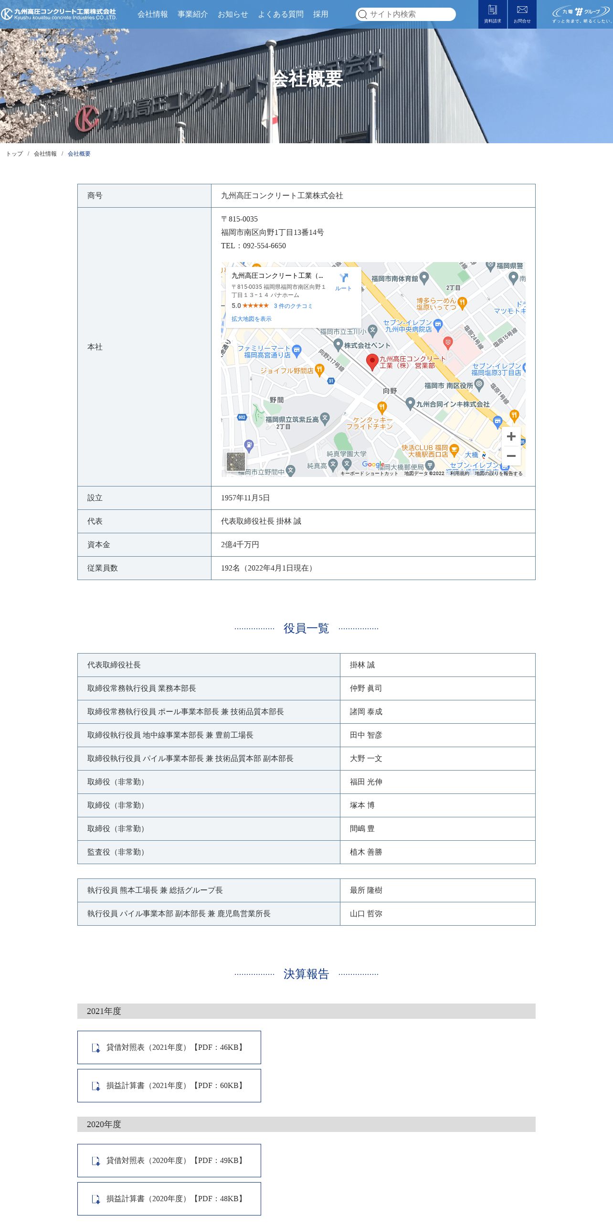Click 九州合同インキ株式会社 map pin
The width and height of the screenshot is (613, 1226).
click(410, 403)
